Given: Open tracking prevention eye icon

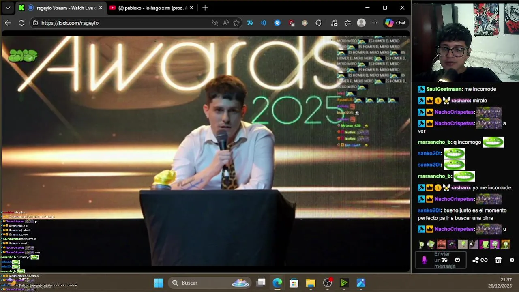Looking at the screenshot, I should click(x=215, y=23).
